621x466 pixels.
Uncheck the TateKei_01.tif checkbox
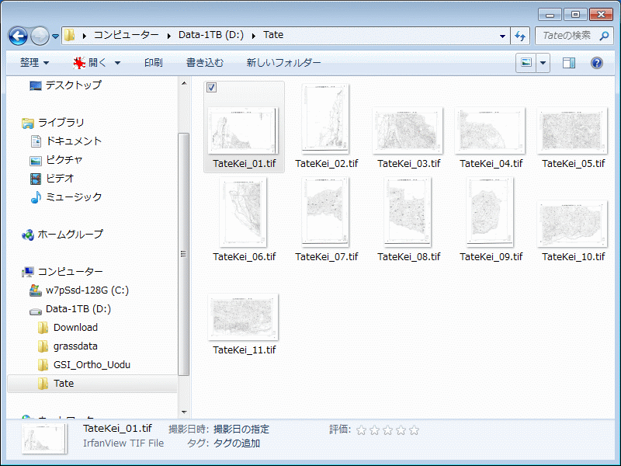212,88
